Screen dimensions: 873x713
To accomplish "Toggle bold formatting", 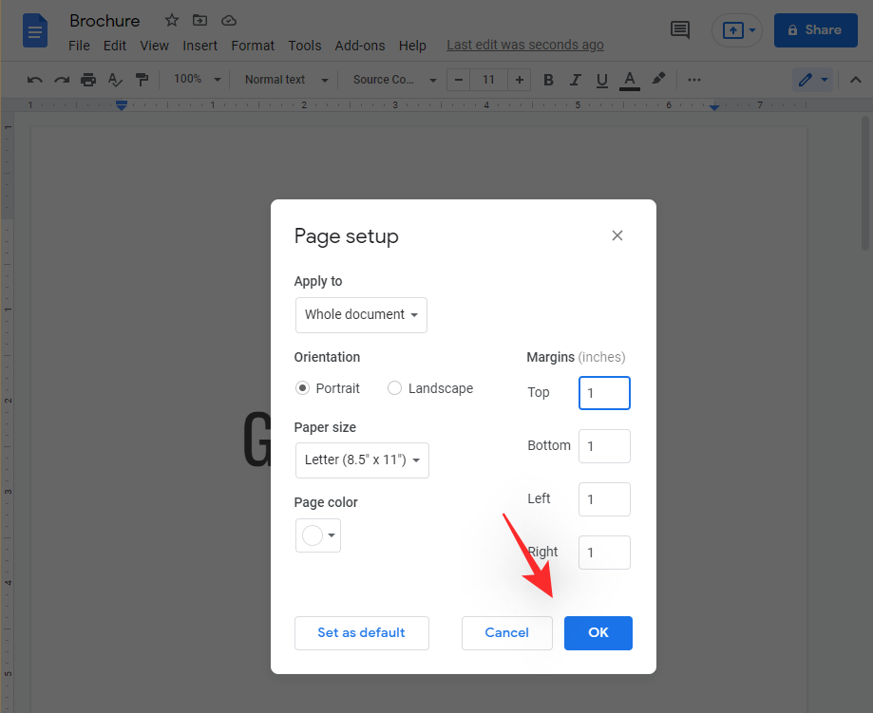I will click(x=548, y=80).
